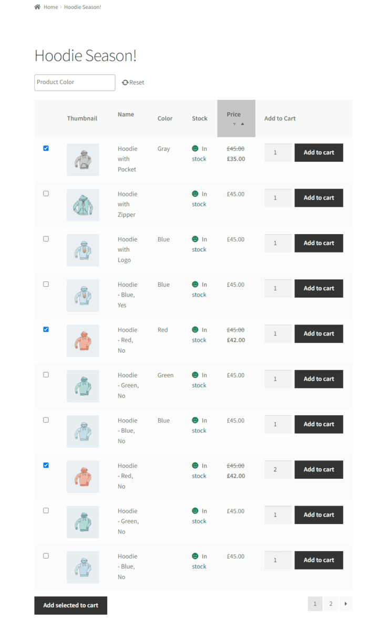Go to page 2 of products

coord(331,604)
